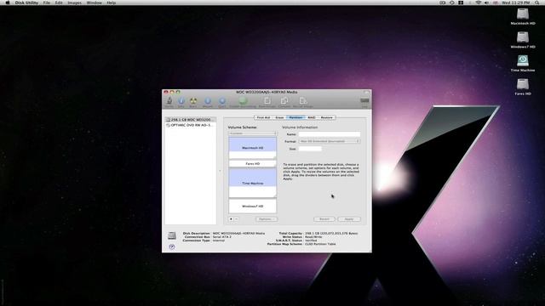Open the File menu

[x=47, y=3]
